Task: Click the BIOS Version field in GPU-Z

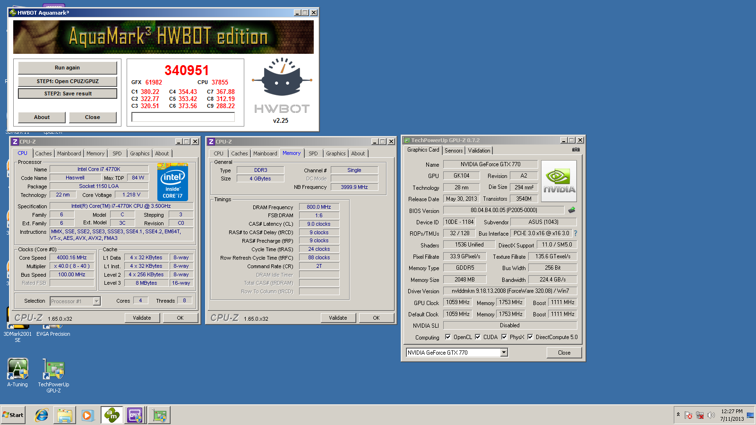Action: [x=504, y=210]
